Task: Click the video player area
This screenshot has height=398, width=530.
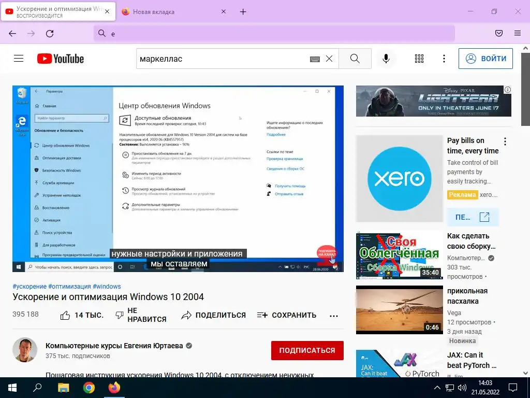Action: pyautogui.click(x=178, y=179)
